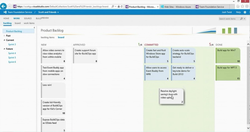Collapse the Current sprints tree node

coord(4,40)
